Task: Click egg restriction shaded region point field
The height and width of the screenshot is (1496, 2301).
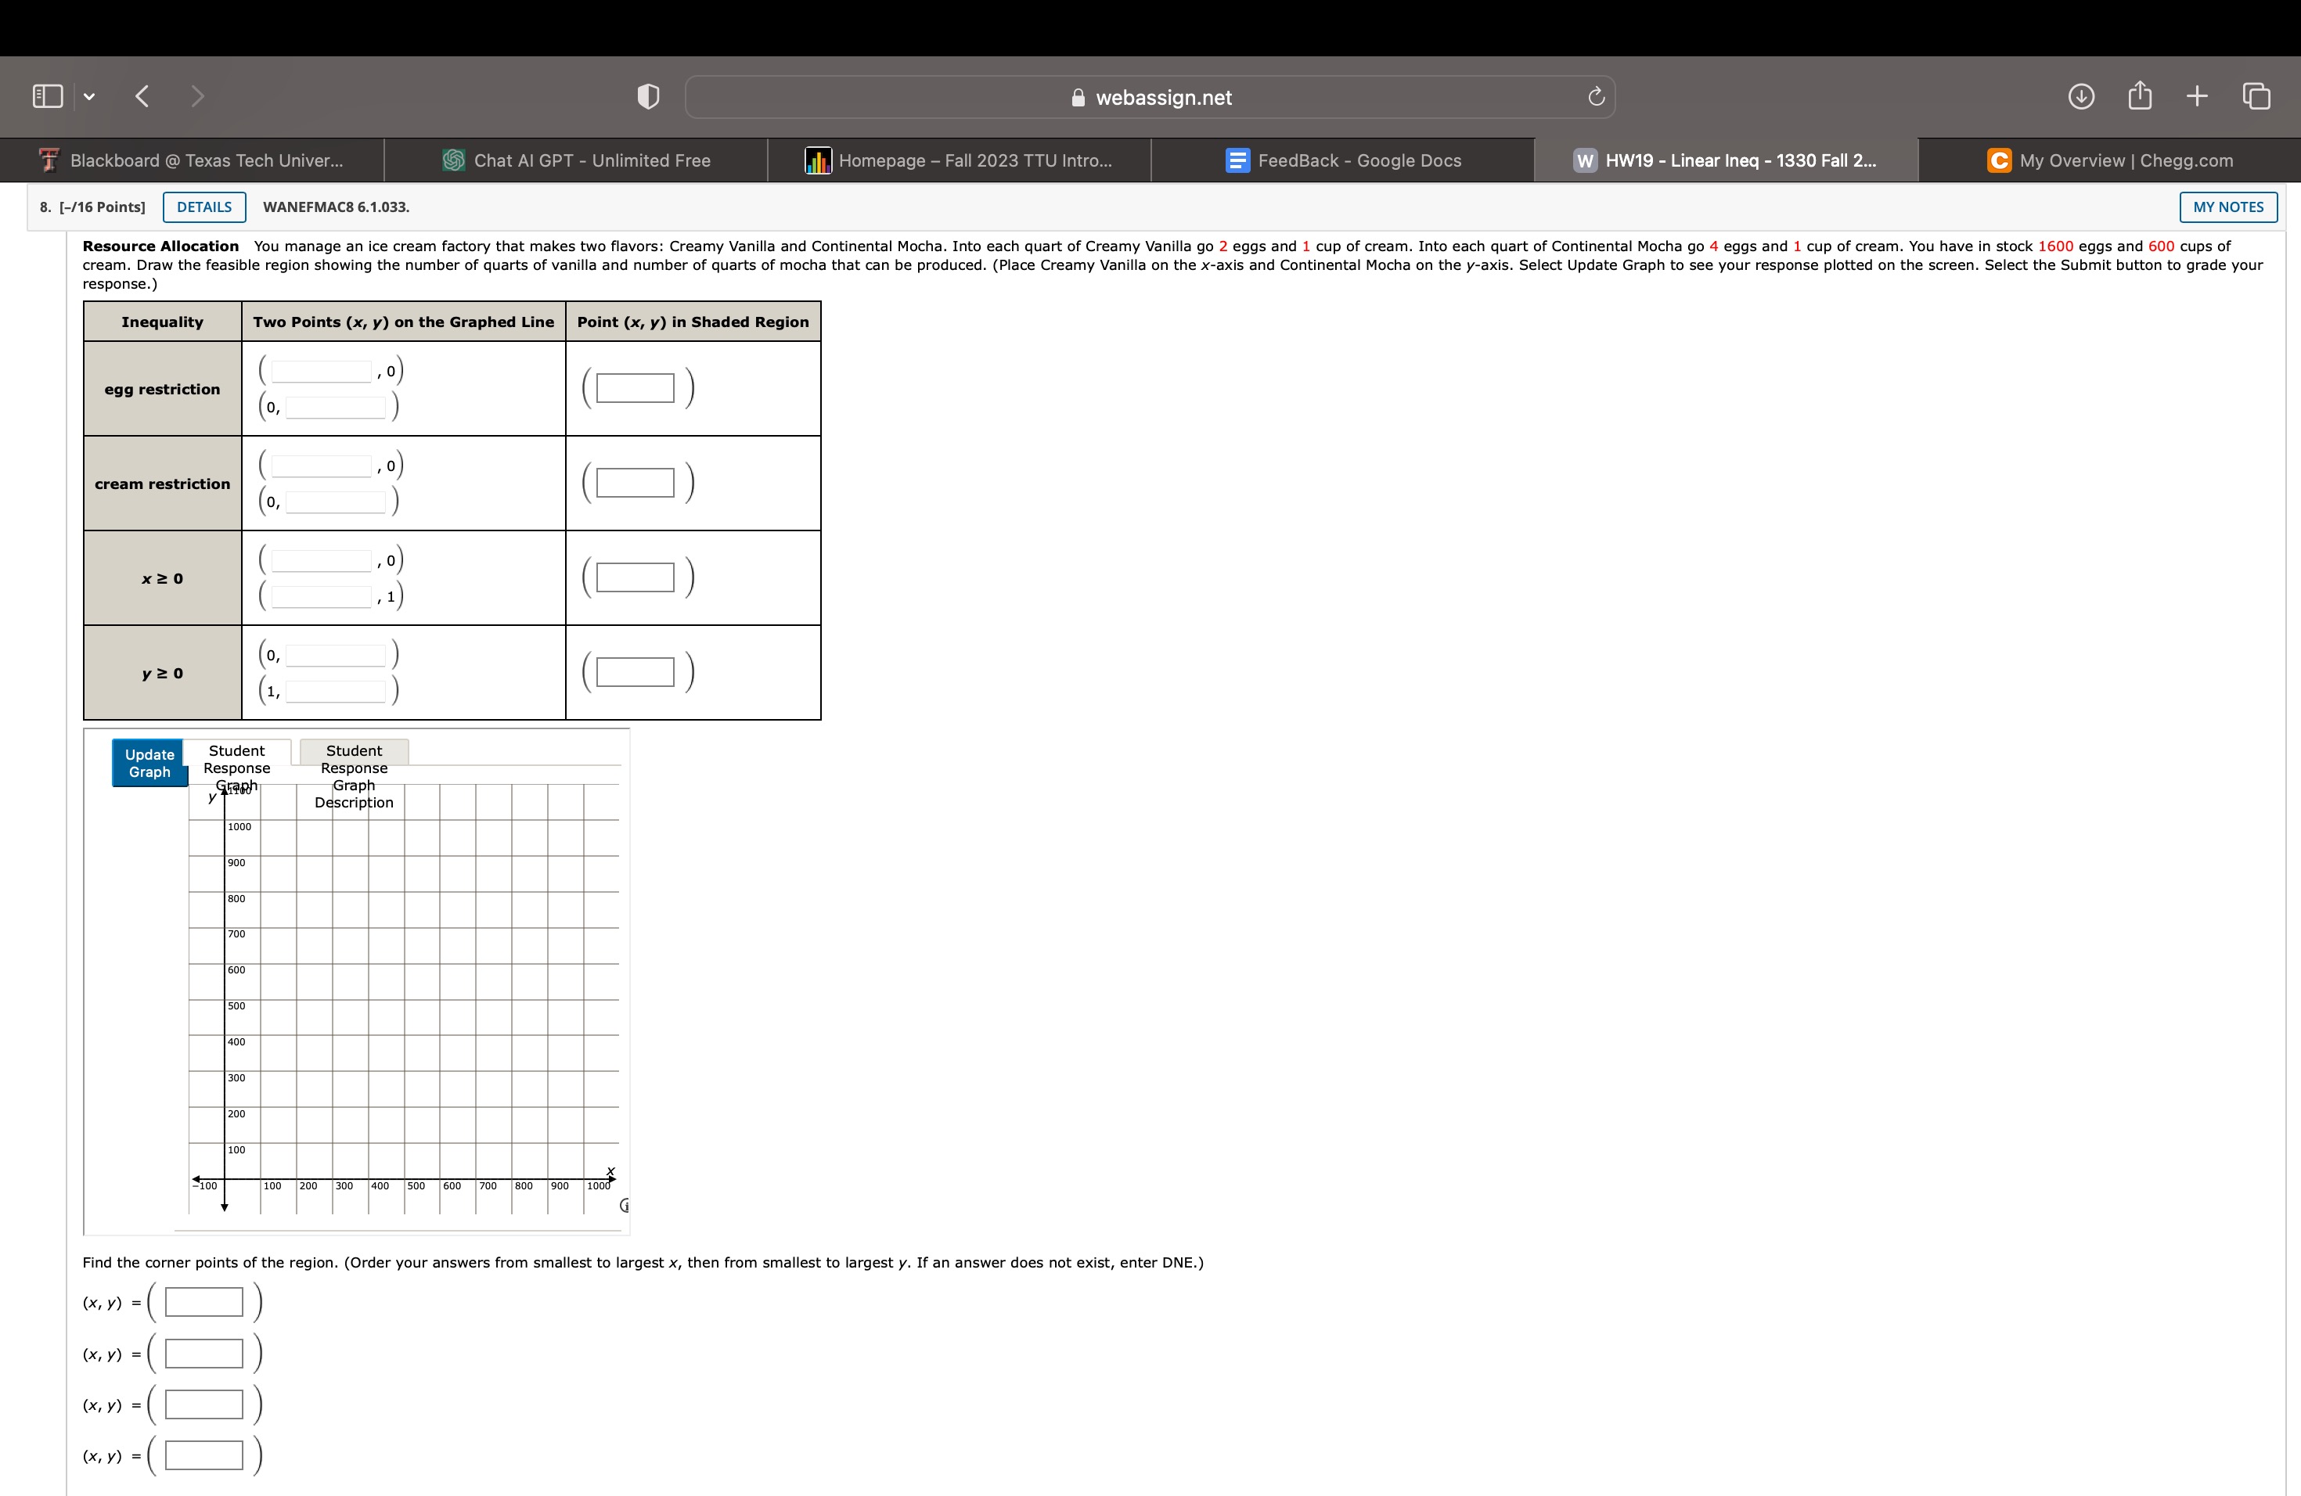Action: click(x=636, y=389)
